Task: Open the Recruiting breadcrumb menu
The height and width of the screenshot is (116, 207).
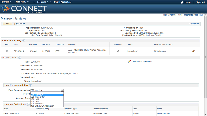Action: click(42, 2)
